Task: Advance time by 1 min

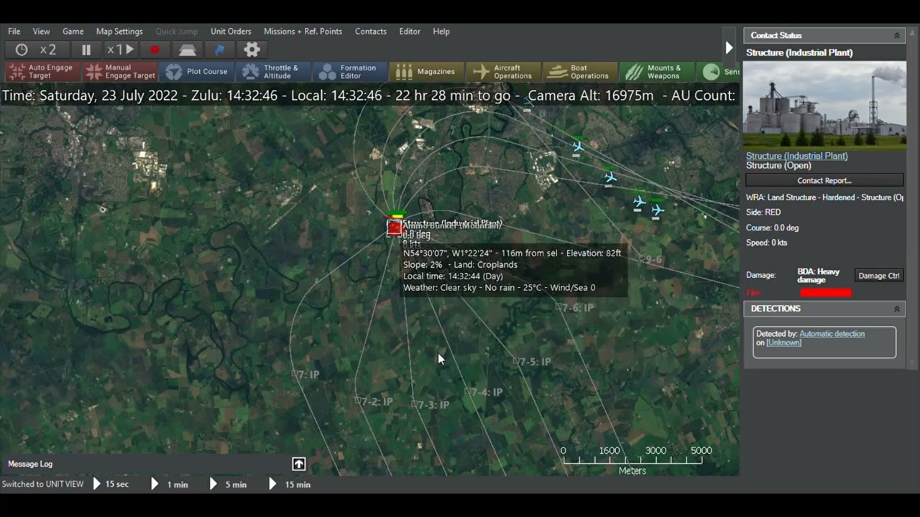Action: pyautogui.click(x=170, y=484)
